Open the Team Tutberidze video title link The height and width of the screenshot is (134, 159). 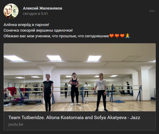74,118
